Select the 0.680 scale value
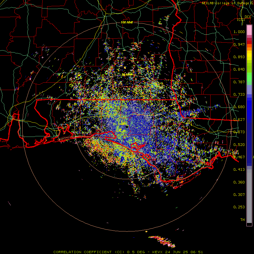Viewport: 254px width, 254px height. coord(239,107)
